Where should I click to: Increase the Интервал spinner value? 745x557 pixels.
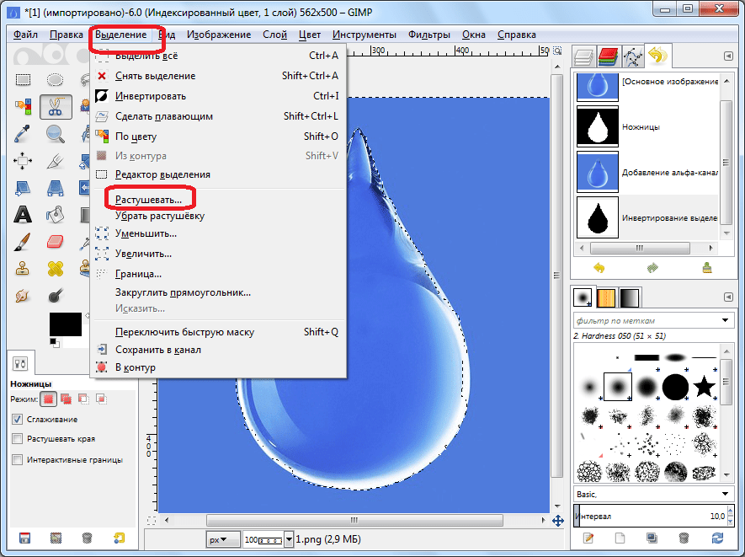coord(731,511)
